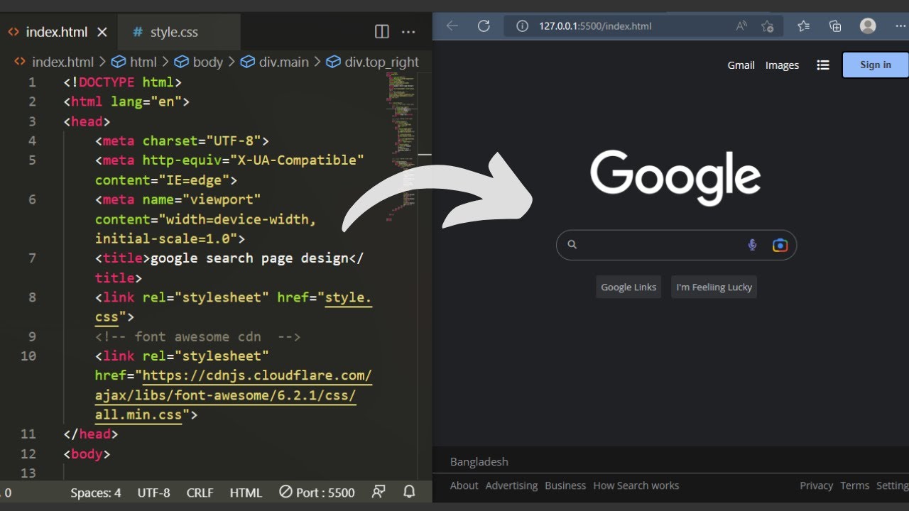Open the Gmail link
The width and height of the screenshot is (909, 511).
click(741, 65)
